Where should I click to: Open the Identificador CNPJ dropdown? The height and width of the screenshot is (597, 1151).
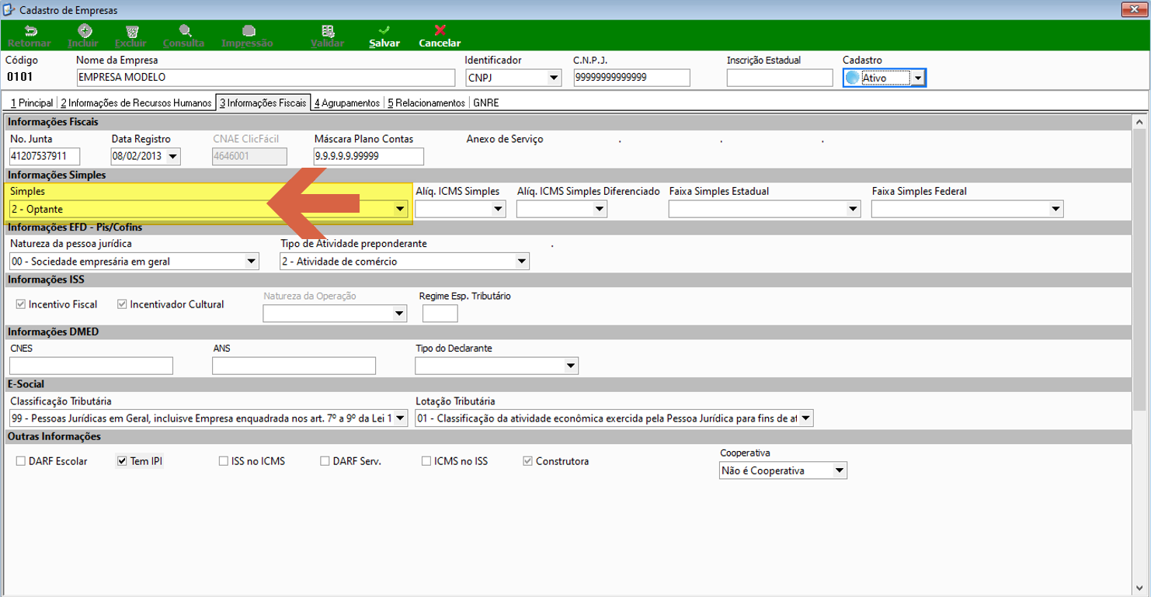pyautogui.click(x=554, y=78)
